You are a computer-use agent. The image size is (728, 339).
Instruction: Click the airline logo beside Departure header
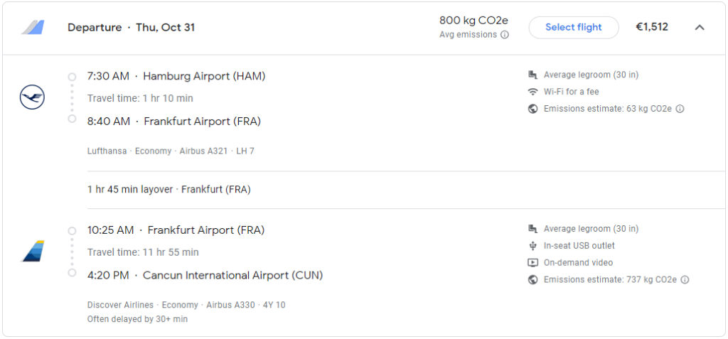(x=33, y=28)
